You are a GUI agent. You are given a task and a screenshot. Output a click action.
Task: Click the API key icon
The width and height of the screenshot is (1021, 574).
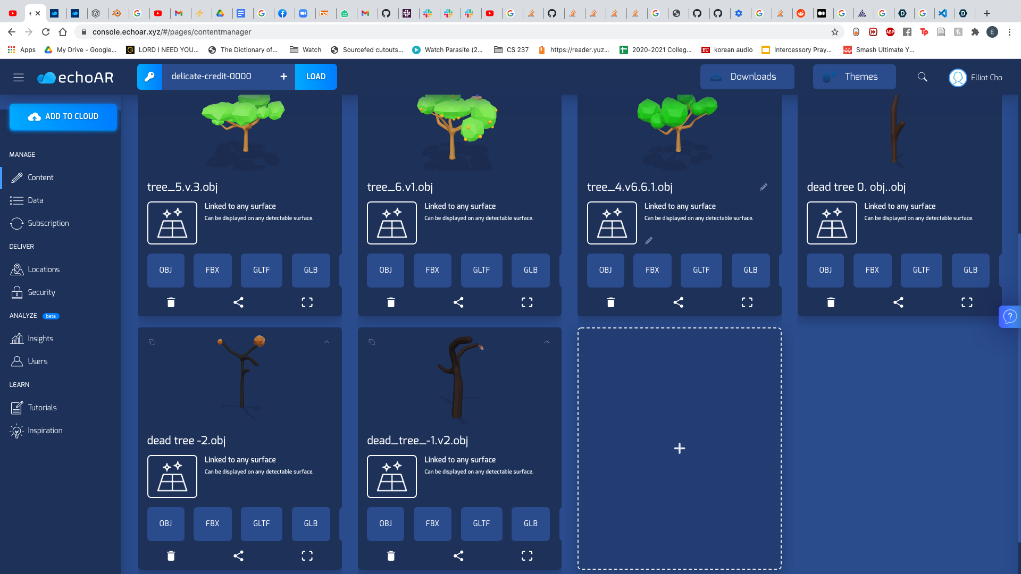[149, 77]
